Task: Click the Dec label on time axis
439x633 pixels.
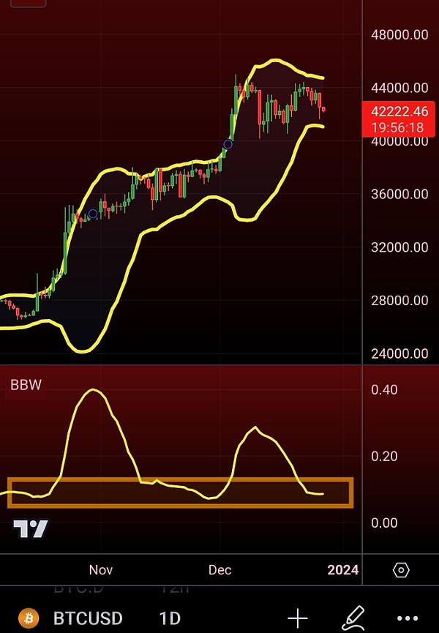Action: pyautogui.click(x=219, y=570)
